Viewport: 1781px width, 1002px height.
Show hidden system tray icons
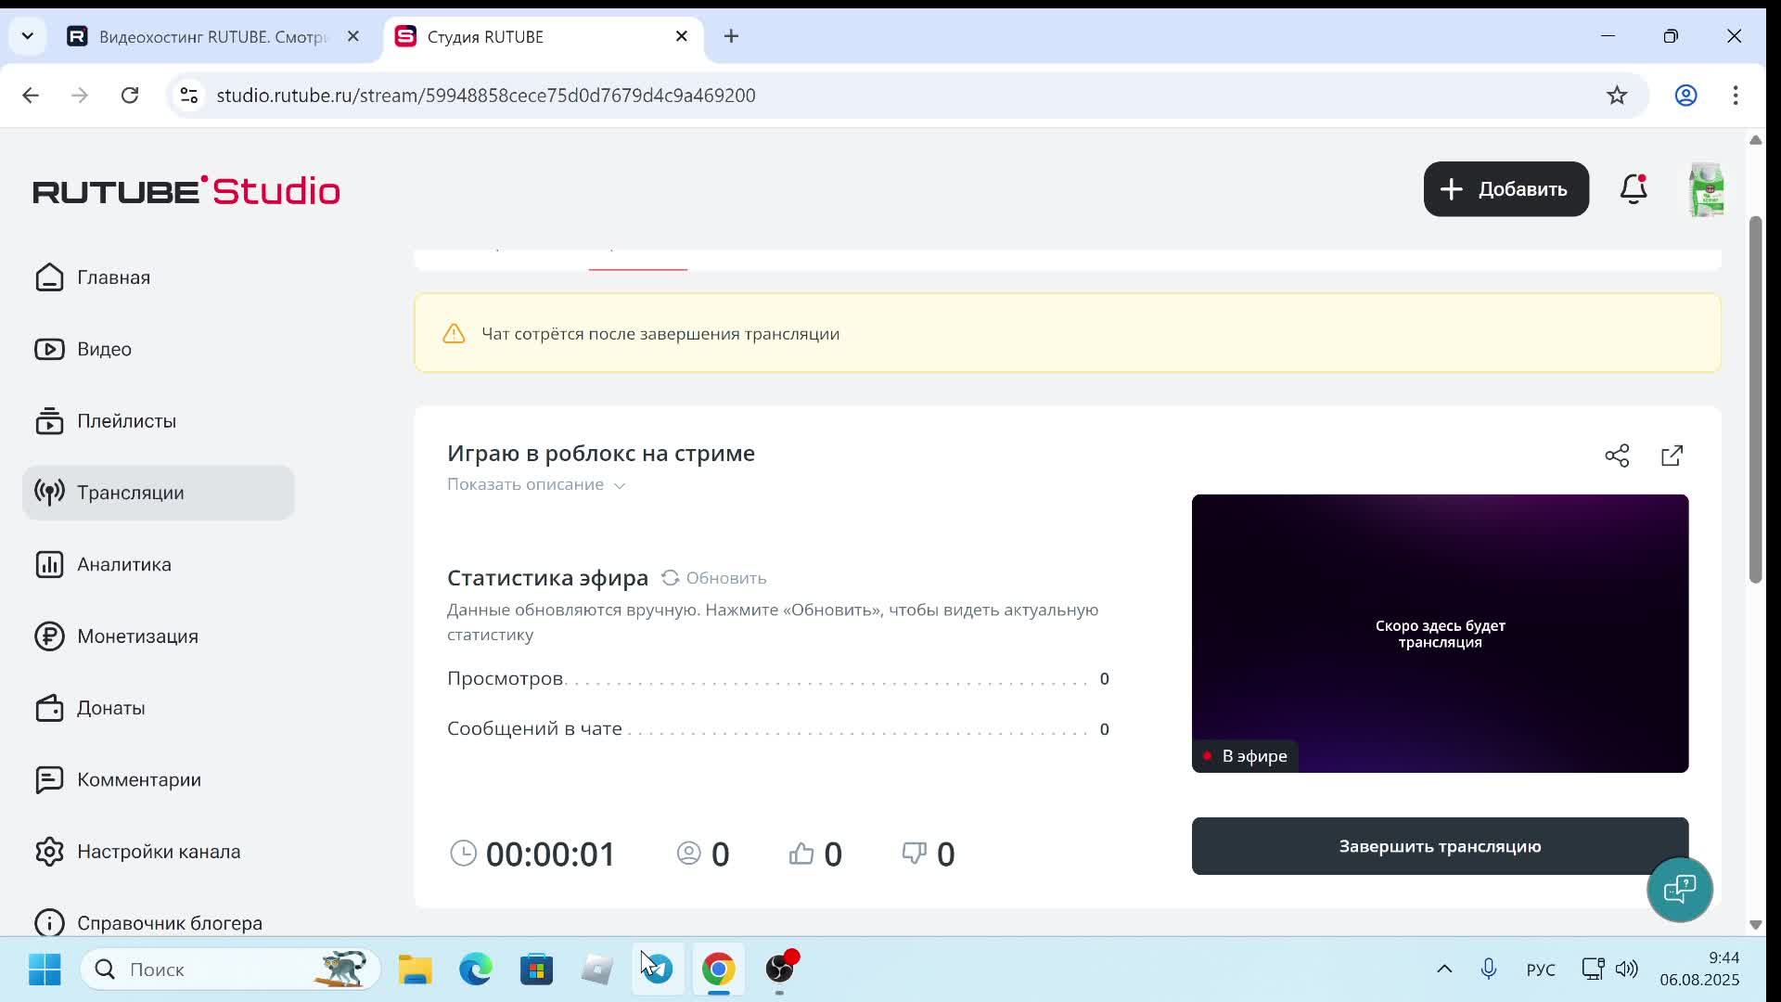coord(1444,970)
